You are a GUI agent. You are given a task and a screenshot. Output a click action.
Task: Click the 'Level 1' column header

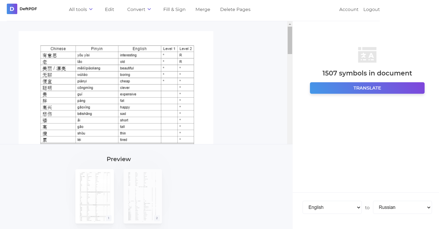tap(169, 49)
